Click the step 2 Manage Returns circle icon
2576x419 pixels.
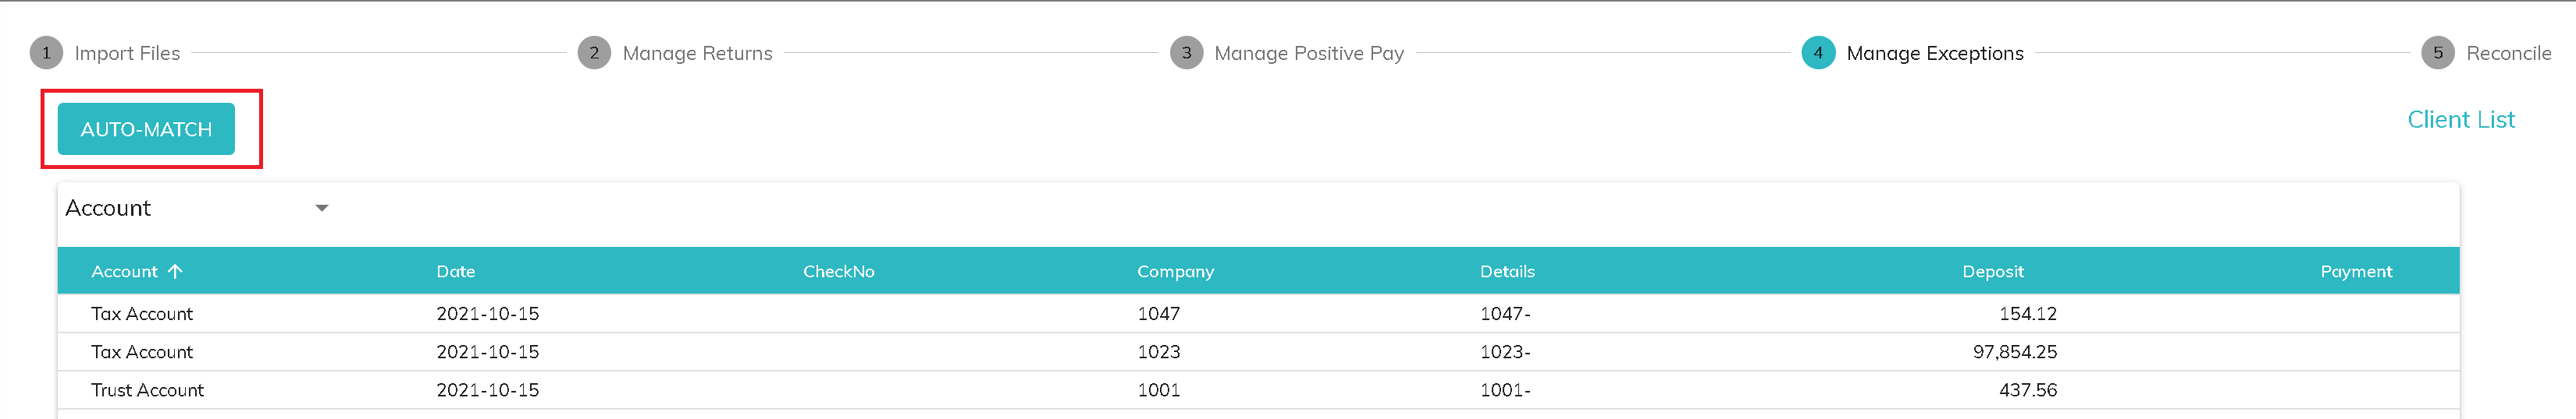tap(594, 53)
